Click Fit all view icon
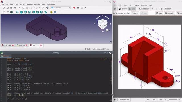Viewport: 182px width, 102px height. (4, 12)
